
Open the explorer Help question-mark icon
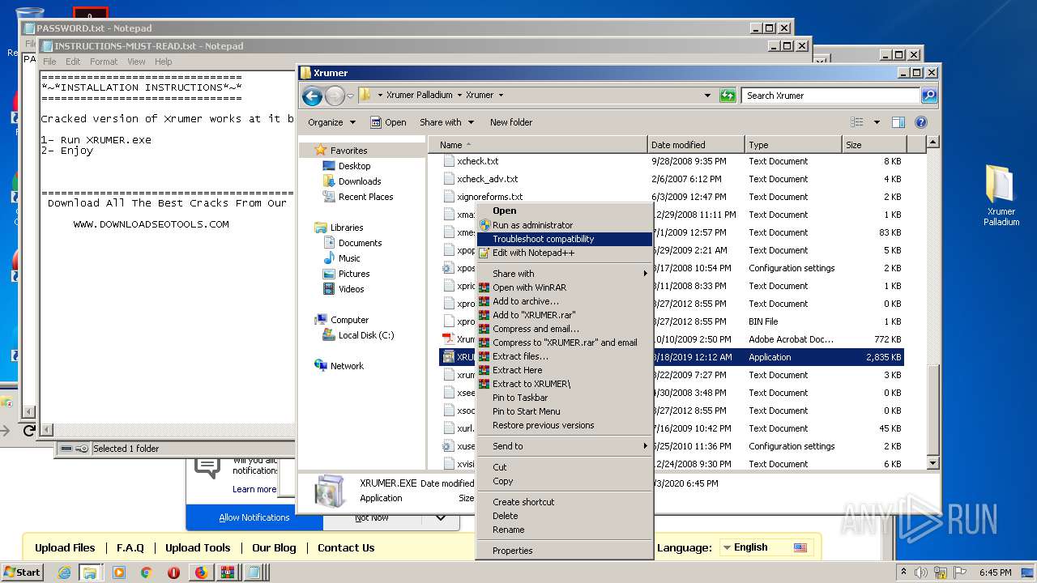click(921, 122)
